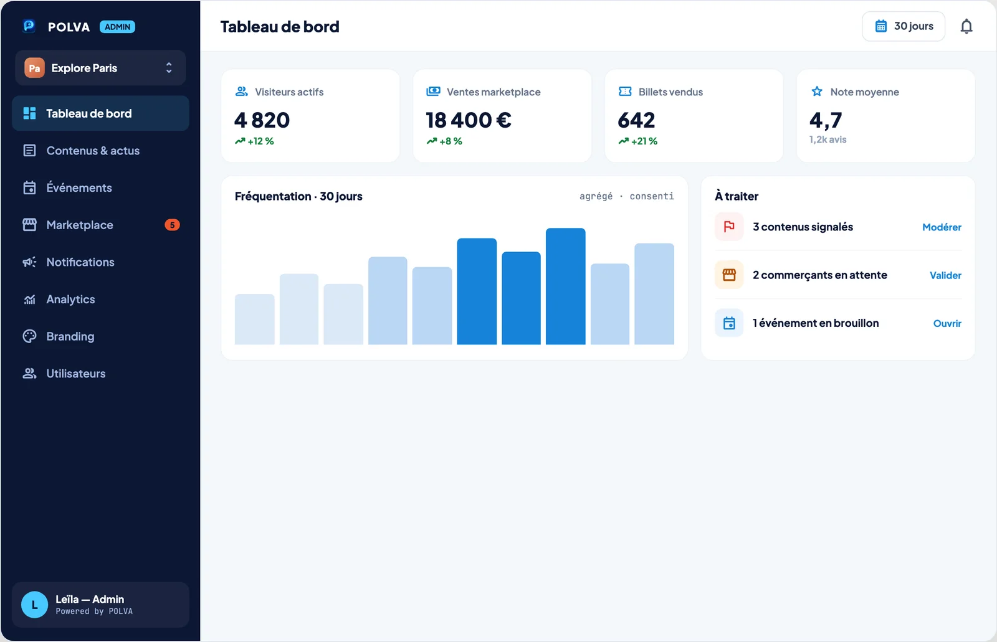Open the Branding palette menu item
997x642 pixels.
coord(100,336)
